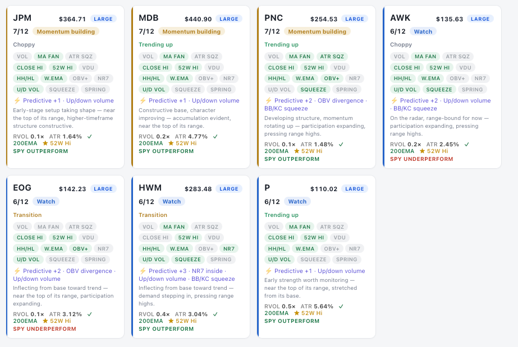This screenshot has height=347, width=518.
Task: Click the Watch badge on AWK card
Action: click(x=423, y=31)
